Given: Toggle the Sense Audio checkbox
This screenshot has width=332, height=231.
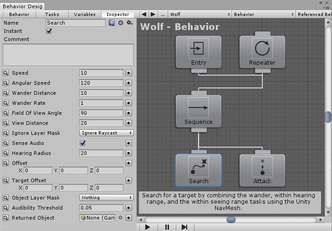Looking at the screenshot, I should tap(82, 143).
